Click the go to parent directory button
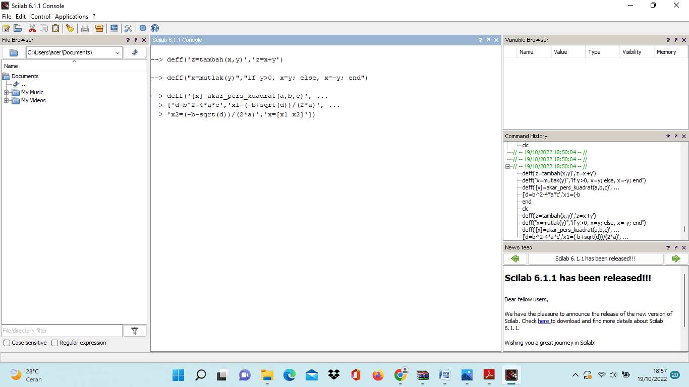This screenshot has width=689, height=387. coord(135,52)
